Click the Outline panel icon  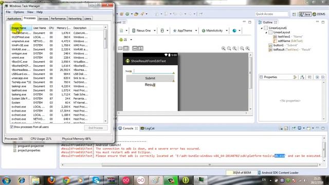[x=260, y=22]
